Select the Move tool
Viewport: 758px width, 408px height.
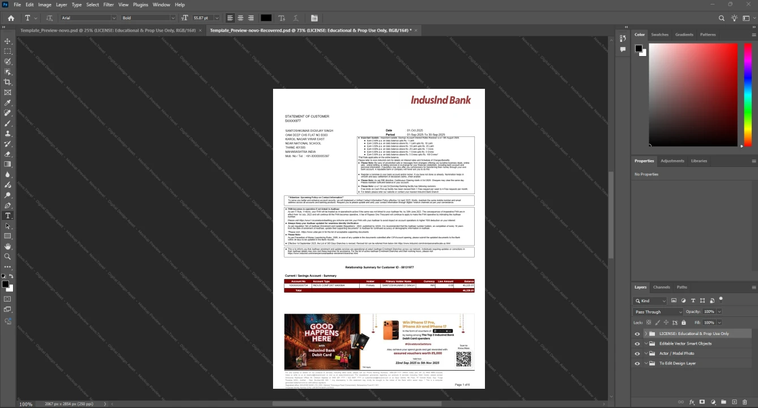(x=8, y=41)
